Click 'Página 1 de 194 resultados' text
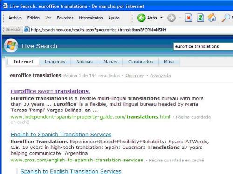233x174 pixels. (91, 76)
